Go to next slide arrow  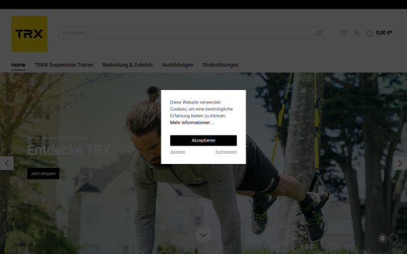[x=400, y=163]
